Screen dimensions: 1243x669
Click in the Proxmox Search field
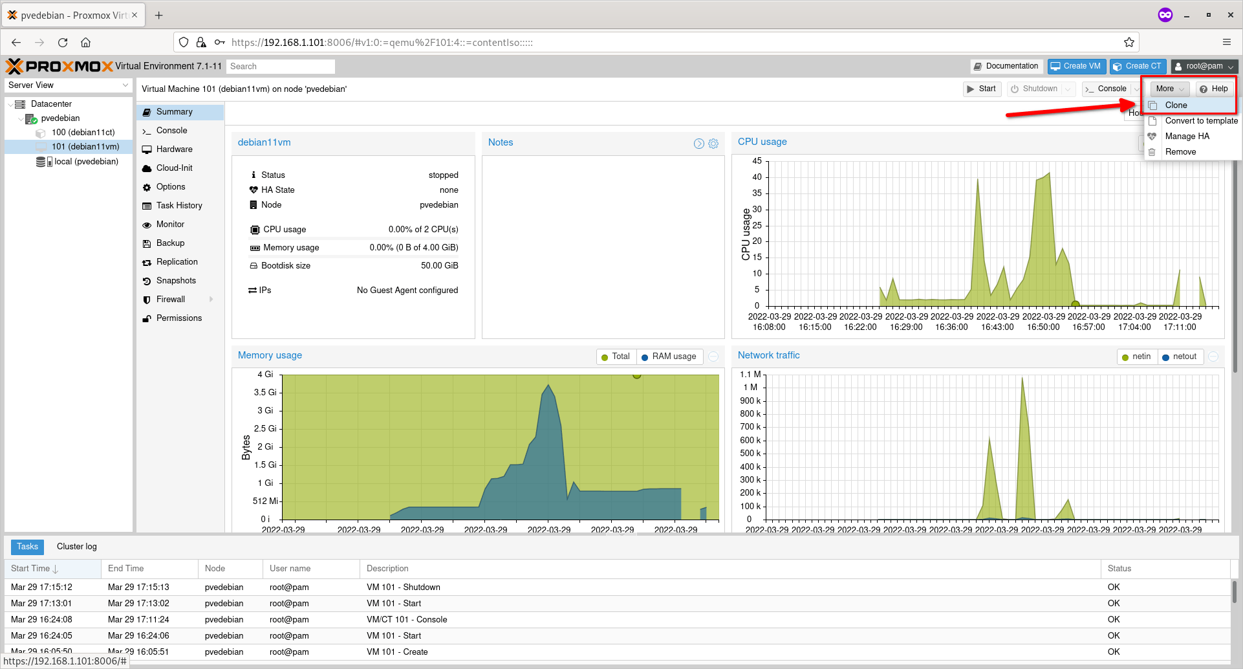pyautogui.click(x=281, y=67)
